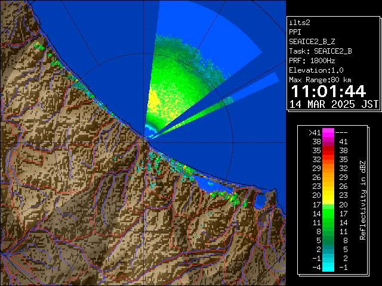The image size is (382, 286).
Task: Click the 'ilts2' radar site label
Action: point(300,23)
